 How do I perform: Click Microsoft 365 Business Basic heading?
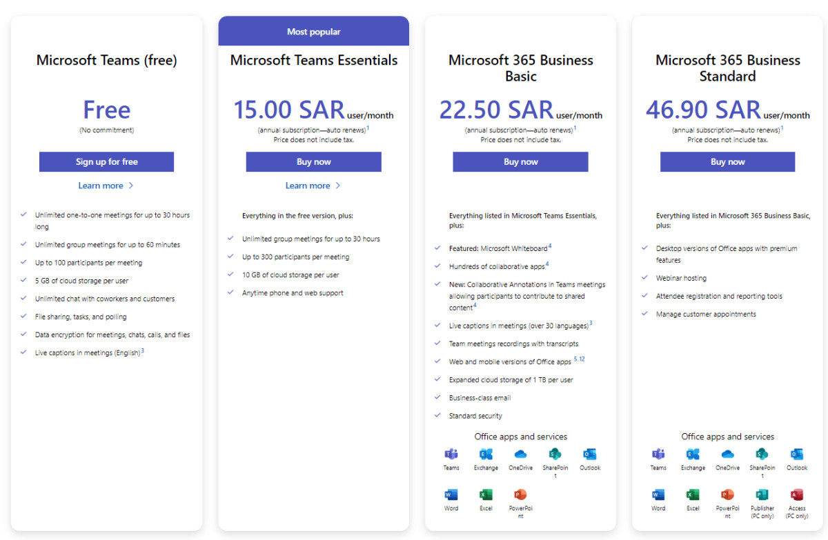520,68
